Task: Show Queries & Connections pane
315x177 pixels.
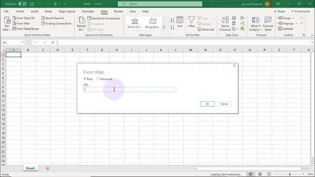Action: (104, 18)
